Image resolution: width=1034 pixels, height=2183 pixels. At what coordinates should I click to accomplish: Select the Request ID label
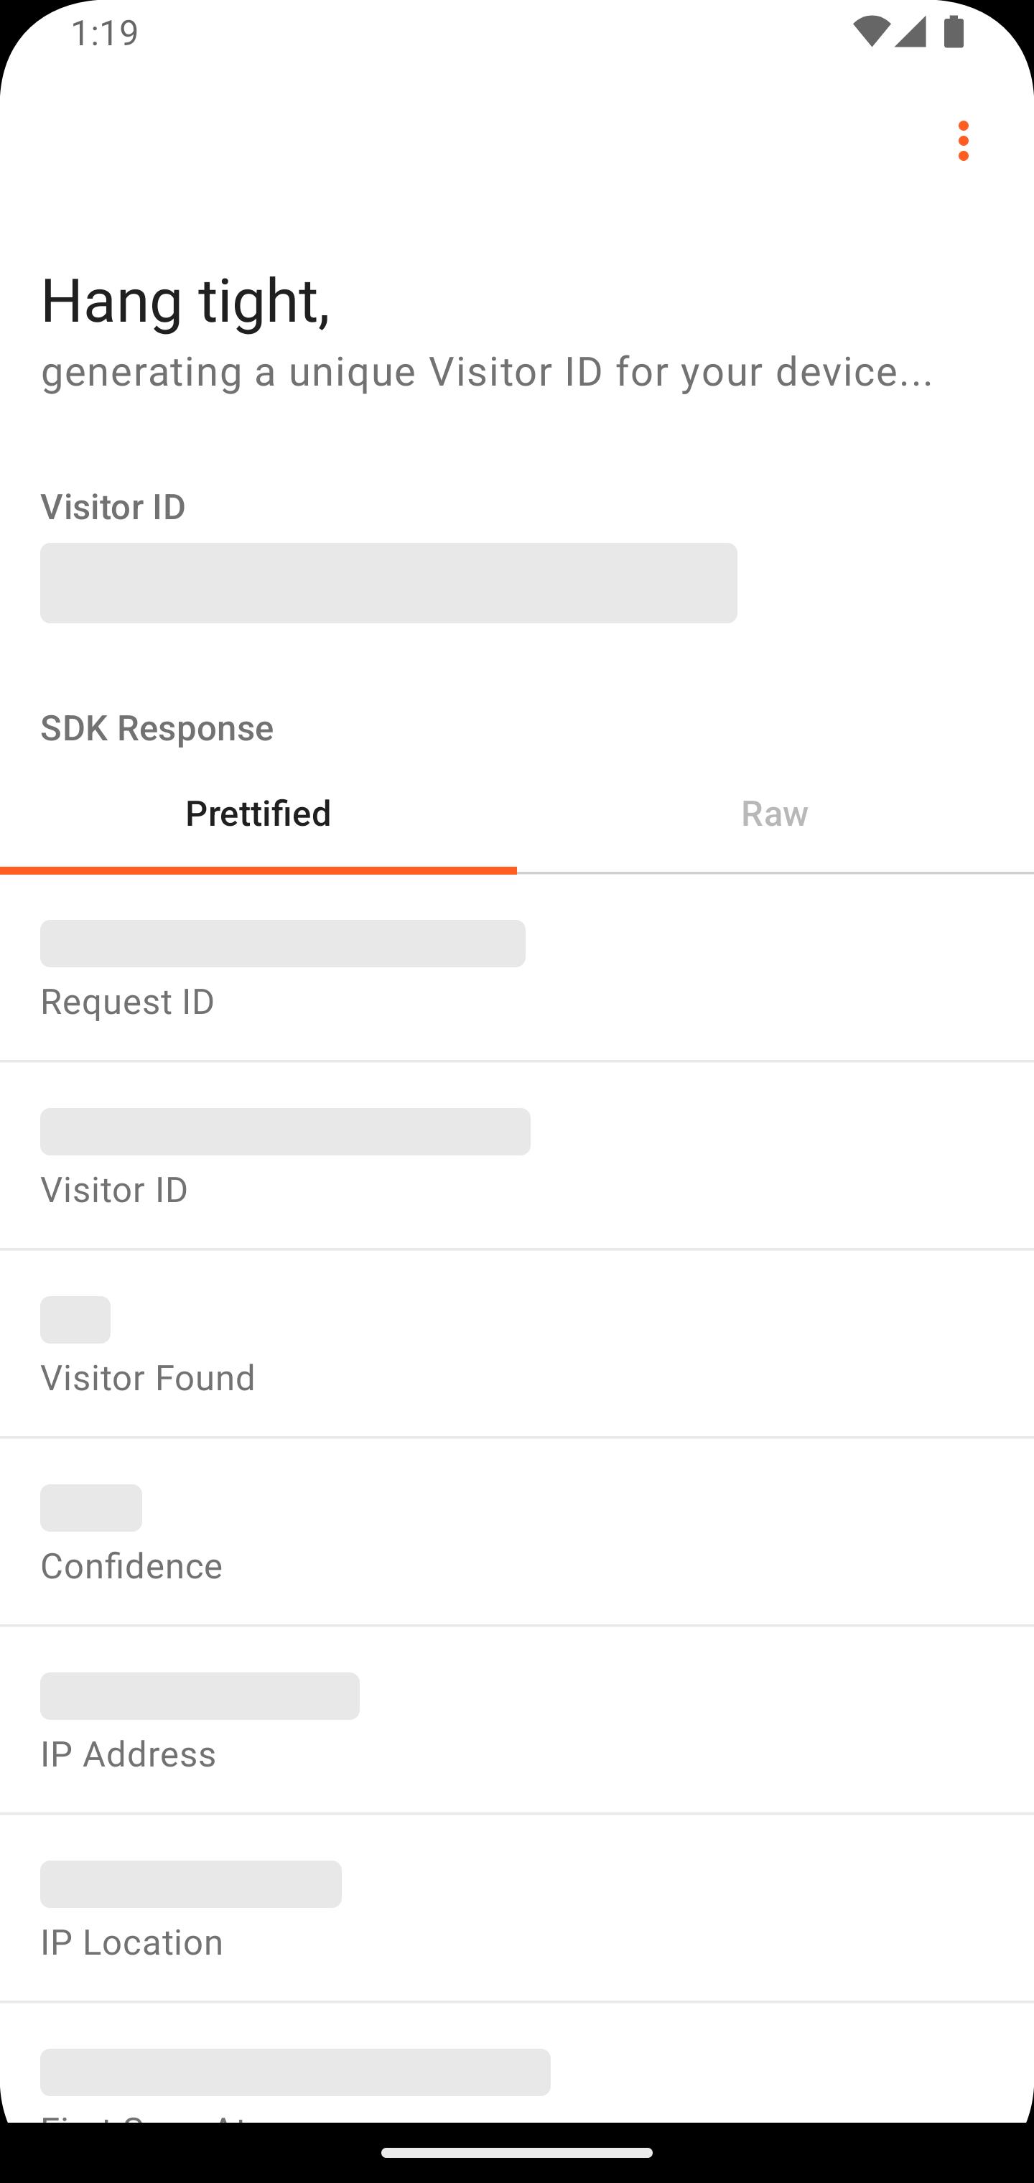click(x=127, y=1002)
